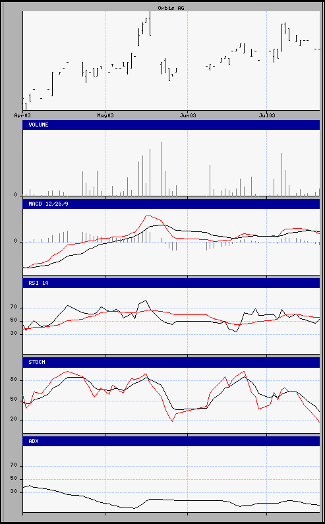This screenshot has height=524, width=325.
Task: Click the Apr03 date axis label
Action: click(x=22, y=115)
